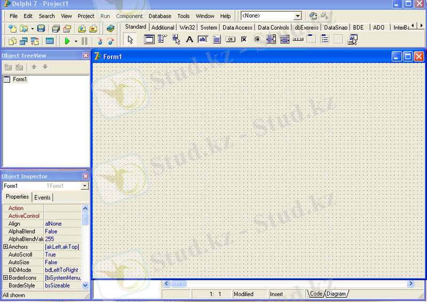Open the Object Inspector Form1 component dropdown
The width and height of the screenshot is (427, 302).
(x=85, y=186)
